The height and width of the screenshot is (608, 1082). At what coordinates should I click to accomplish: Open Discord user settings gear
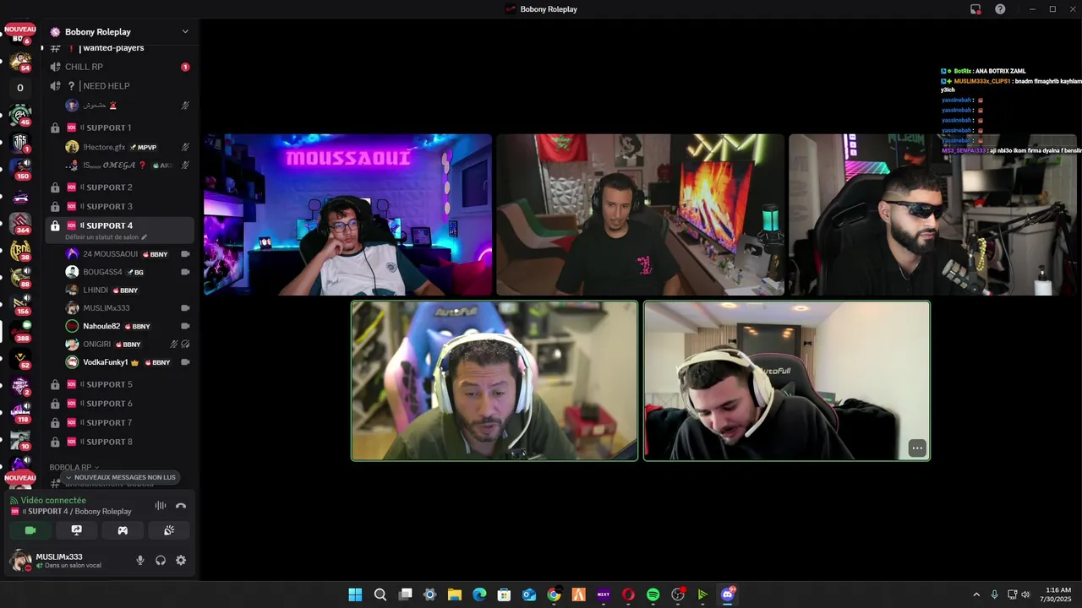[x=181, y=560]
